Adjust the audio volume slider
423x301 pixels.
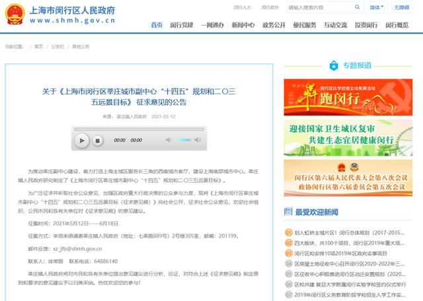182,140
